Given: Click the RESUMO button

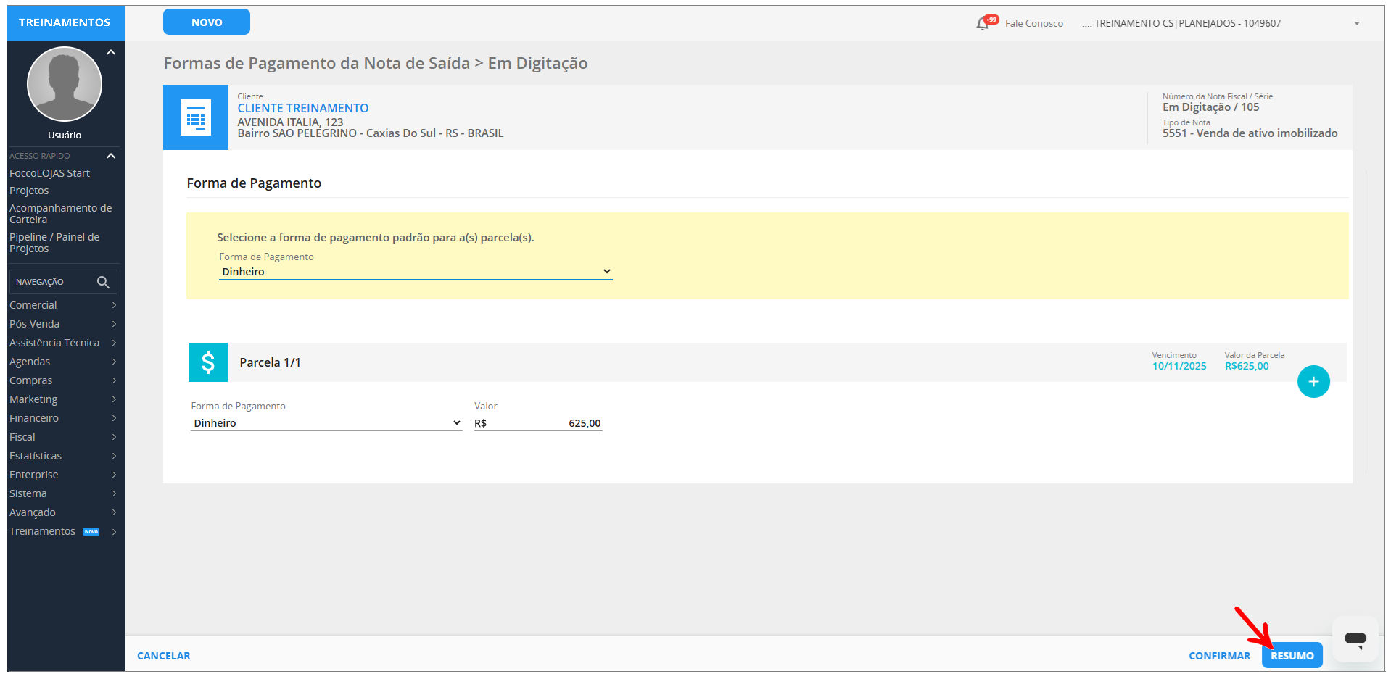Looking at the screenshot, I should coord(1292,656).
